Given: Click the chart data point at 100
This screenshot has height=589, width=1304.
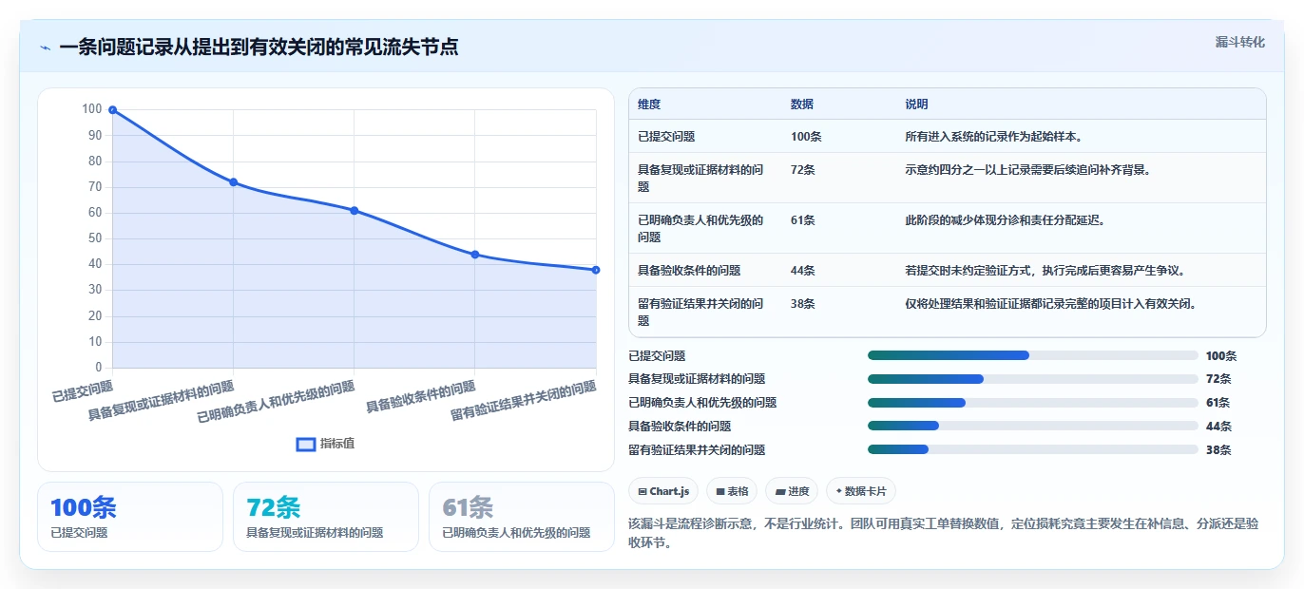Looking at the screenshot, I should (x=112, y=110).
